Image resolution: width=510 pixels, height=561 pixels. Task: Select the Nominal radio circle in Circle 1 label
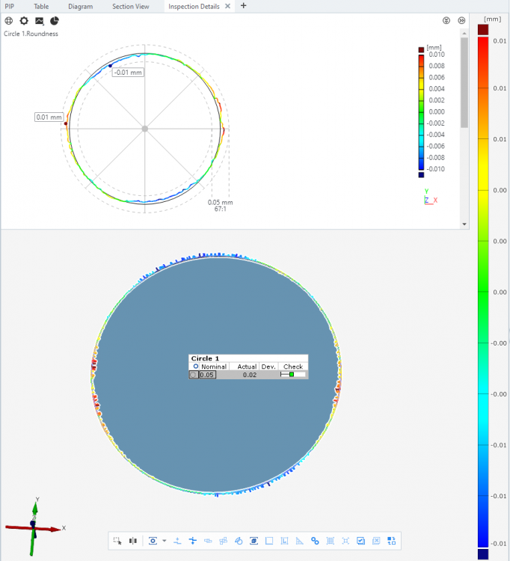195,367
